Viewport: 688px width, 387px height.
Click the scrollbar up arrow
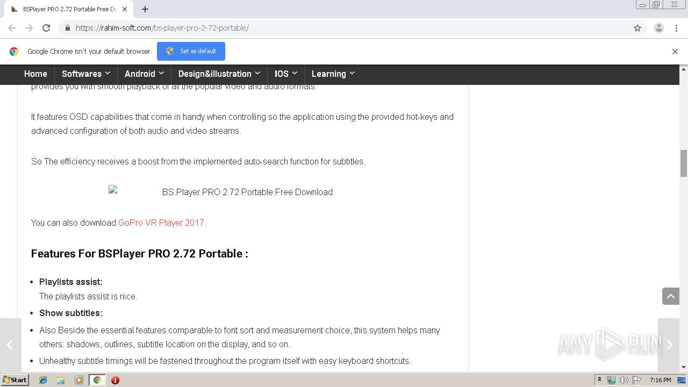[684, 69]
